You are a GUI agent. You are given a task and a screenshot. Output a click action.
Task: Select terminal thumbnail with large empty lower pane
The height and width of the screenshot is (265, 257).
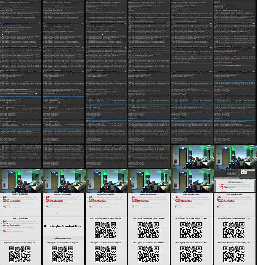[192, 60]
